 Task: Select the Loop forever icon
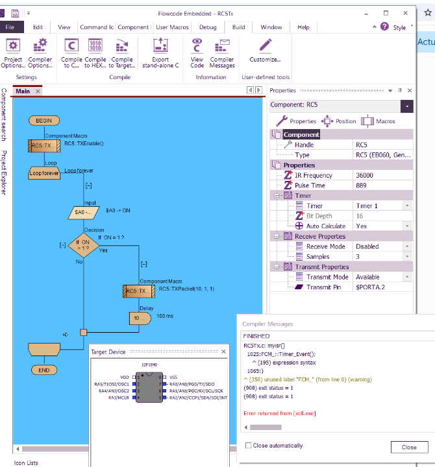click(x=44, y=173)
